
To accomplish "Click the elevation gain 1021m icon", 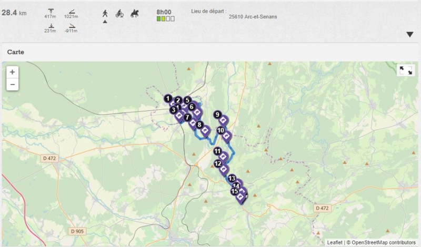I will click(x=71, y=11).
